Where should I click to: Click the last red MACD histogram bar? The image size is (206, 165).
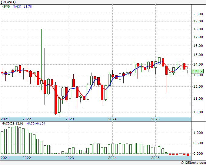[x=188, y=155]
